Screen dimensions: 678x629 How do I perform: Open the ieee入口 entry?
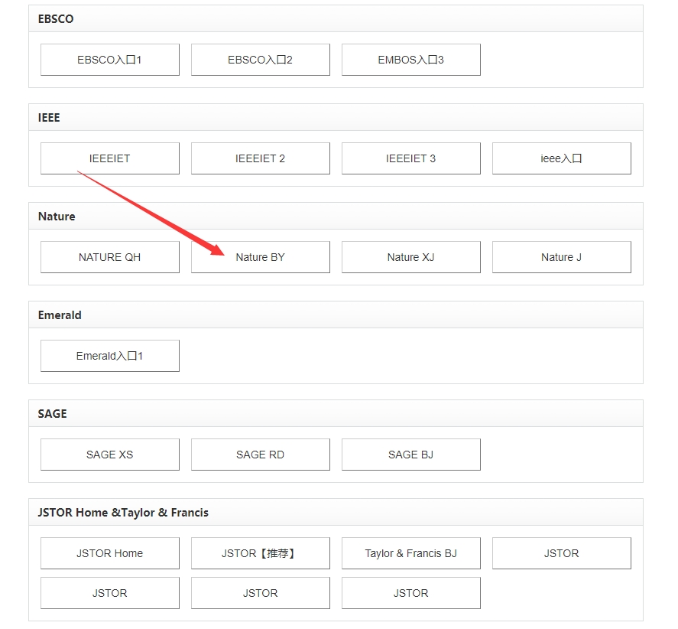[561, 158]
